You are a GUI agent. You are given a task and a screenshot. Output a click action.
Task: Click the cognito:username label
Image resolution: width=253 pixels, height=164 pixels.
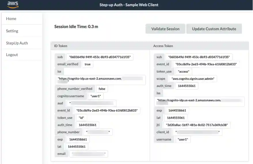tap(71, 96)
